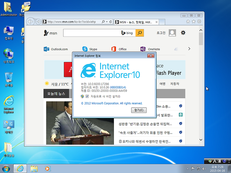Click the MSN tab in IE
231x173 pixels.
click(136, 22)
